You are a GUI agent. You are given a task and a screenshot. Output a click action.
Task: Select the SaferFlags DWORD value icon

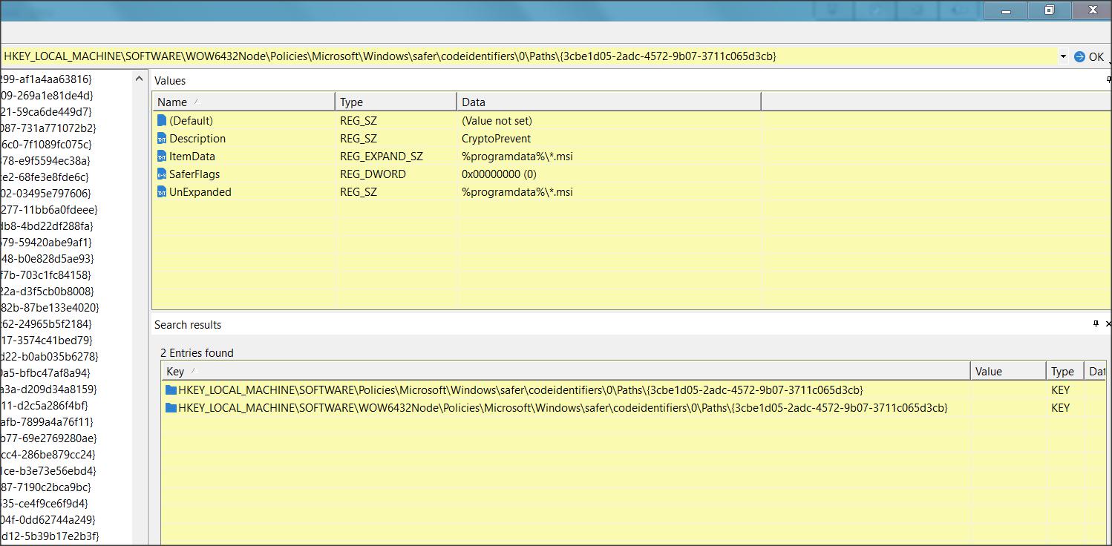tap(162, 174)
